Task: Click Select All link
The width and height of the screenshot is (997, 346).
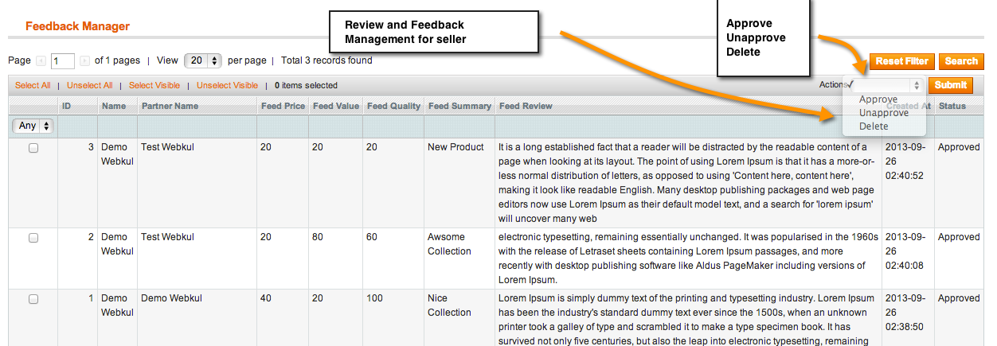Action: pyautogui.click(x=33, y=85)
